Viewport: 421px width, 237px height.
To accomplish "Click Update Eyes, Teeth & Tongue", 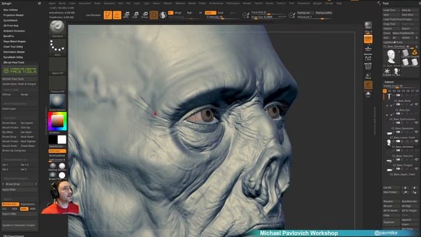I will pyautogui.click(x=20, y=84).
